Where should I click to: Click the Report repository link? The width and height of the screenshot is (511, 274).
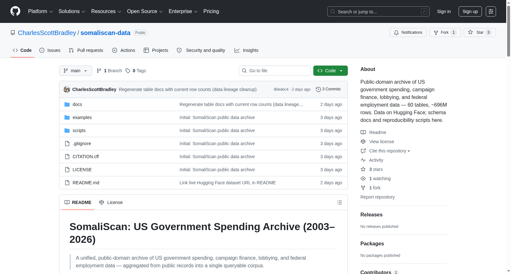pos(378,197)
